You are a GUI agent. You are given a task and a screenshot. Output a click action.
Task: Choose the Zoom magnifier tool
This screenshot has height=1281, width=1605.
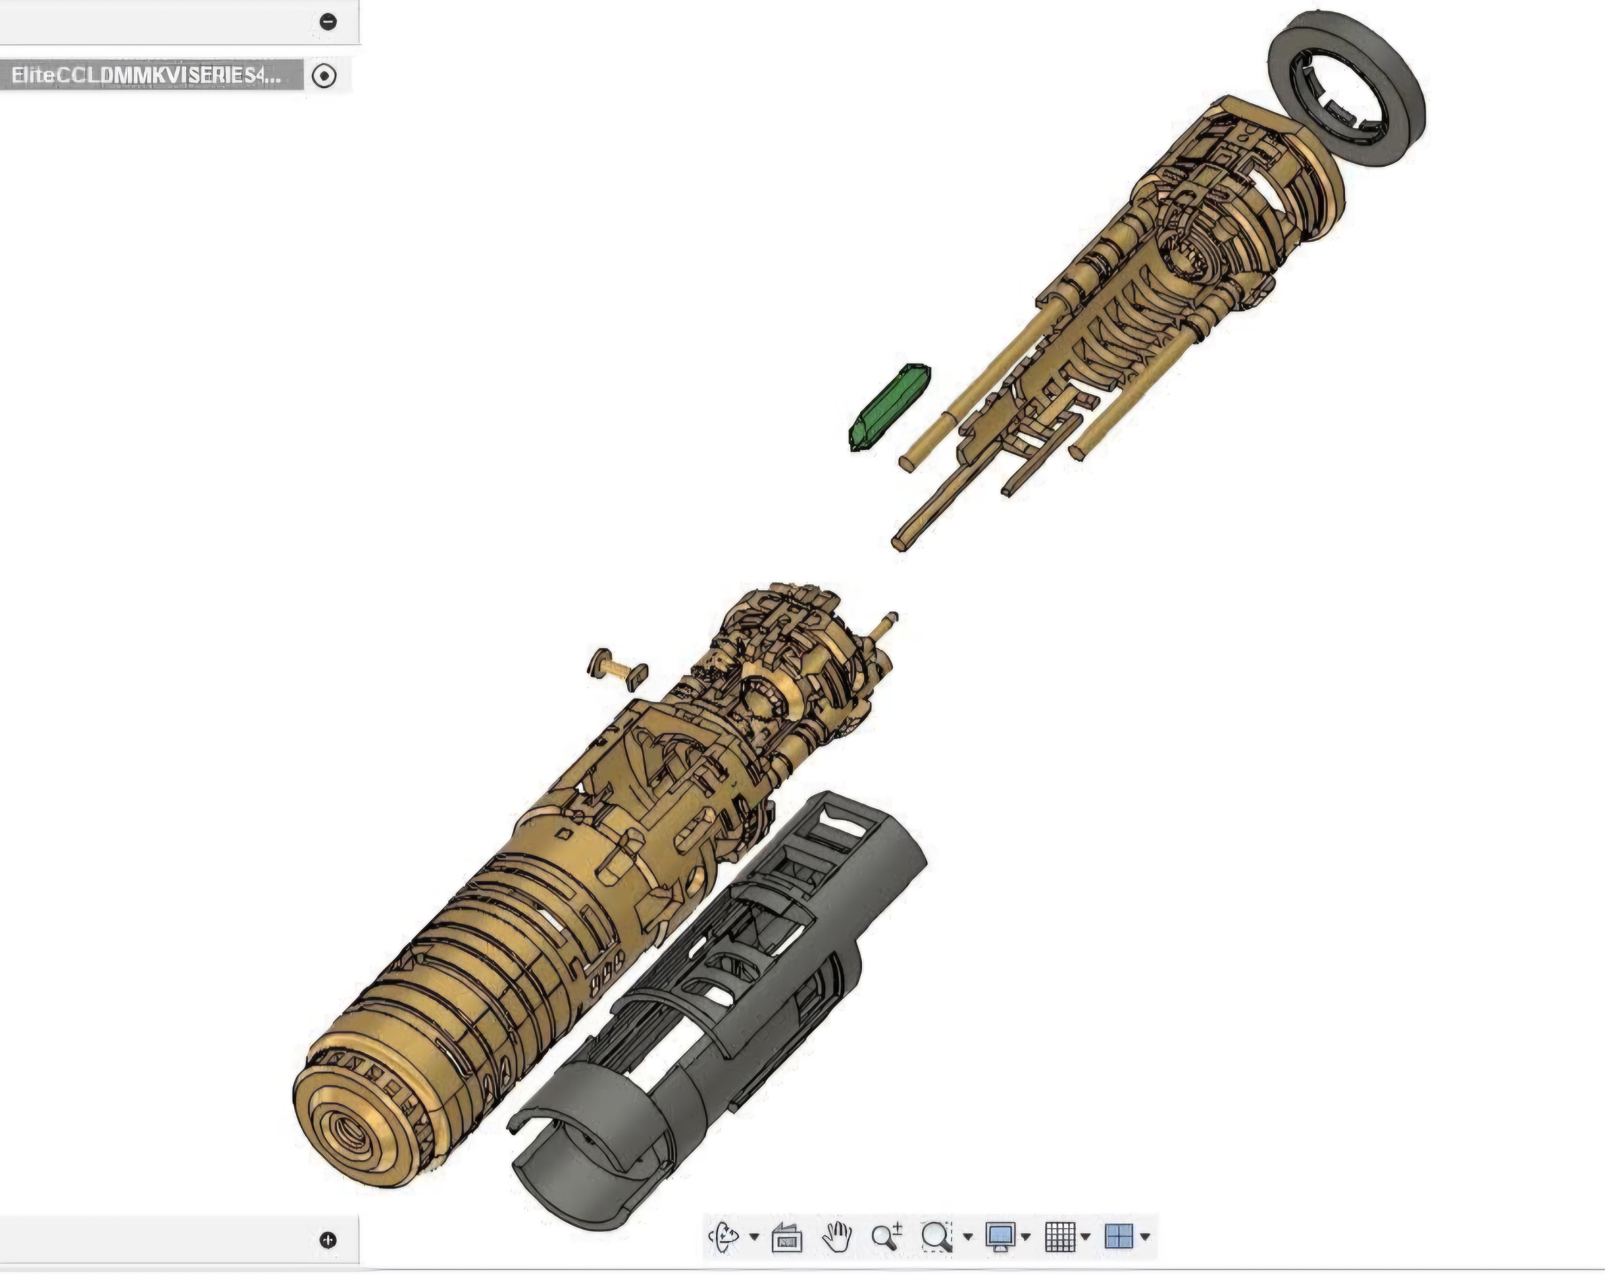point(886,1237)
